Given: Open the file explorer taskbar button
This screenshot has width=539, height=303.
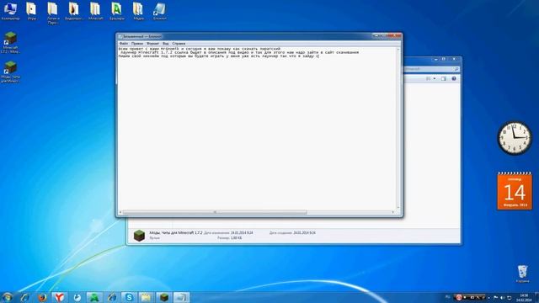Looking at the screenshot, I should [147, 297].
